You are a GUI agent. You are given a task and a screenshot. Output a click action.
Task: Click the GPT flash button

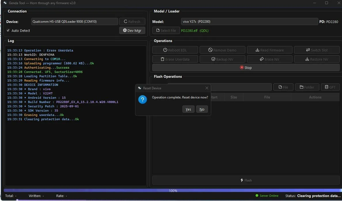pyautogui.click(x=330, y=87)
